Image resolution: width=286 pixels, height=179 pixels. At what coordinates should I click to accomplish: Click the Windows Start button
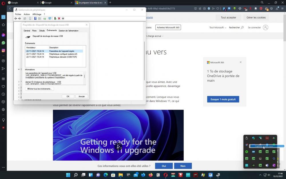(68, 175)
